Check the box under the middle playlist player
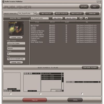104x104 pixels. point(41,94)
